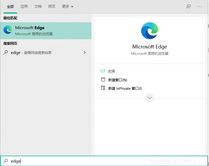Open the three-dot options menu
The height and width of the screenshot is (166, 209).
(199, 7)
